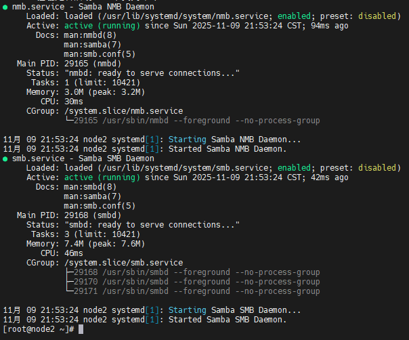Click the Starting Samba NMB Daemon log line
Screen dimensions: 409x340
point(152,140)
